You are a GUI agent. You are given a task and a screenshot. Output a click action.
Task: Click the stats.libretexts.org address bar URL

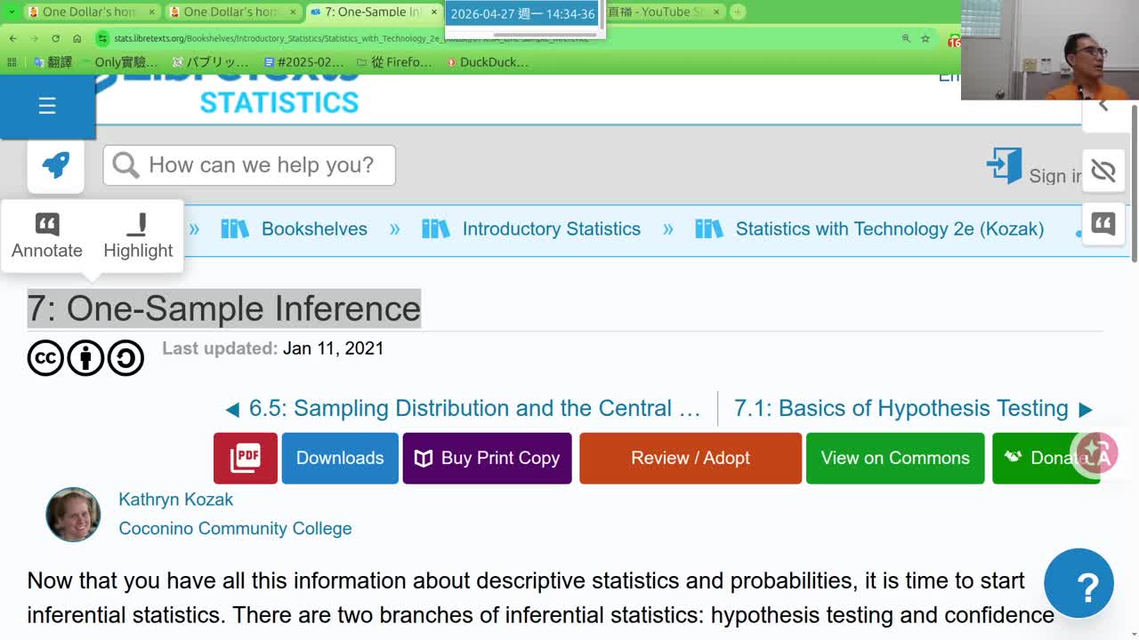pos(351,39)
